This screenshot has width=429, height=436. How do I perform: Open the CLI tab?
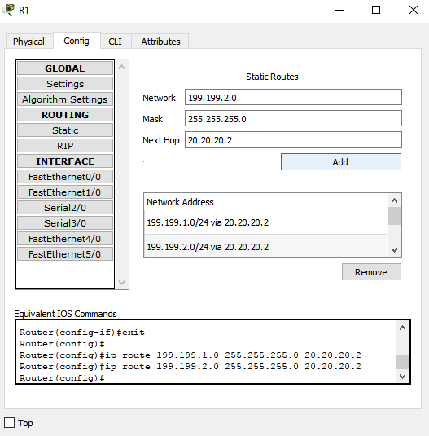point(116,42)
